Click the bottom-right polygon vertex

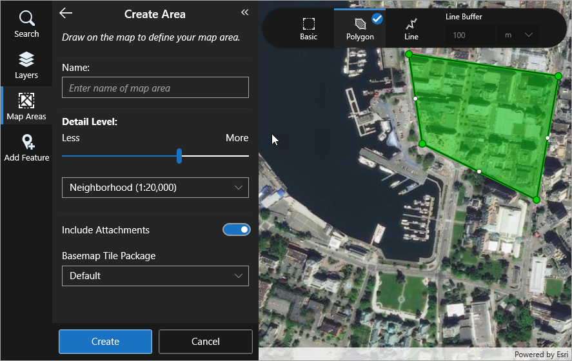pos(537,200)
